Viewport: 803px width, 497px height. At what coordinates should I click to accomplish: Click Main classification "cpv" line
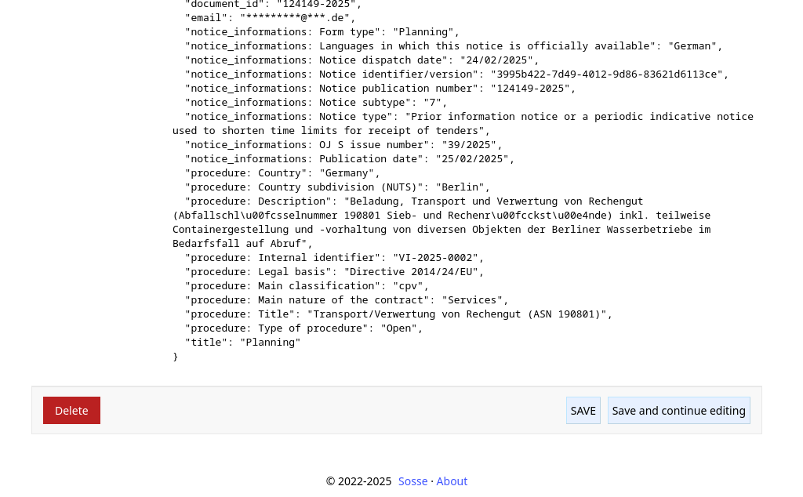click(x=307, y=285)
